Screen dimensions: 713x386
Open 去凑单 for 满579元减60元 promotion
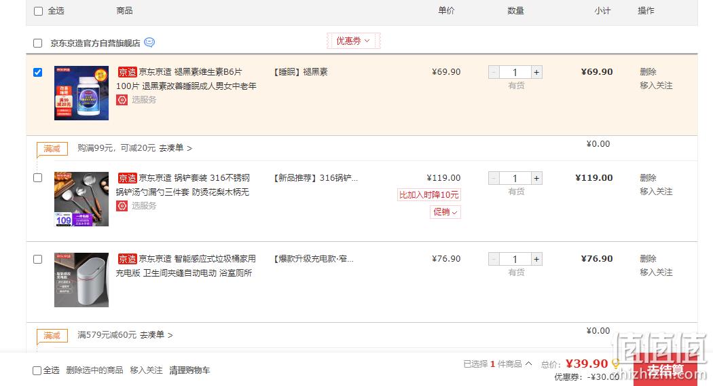tap(156, 334)
